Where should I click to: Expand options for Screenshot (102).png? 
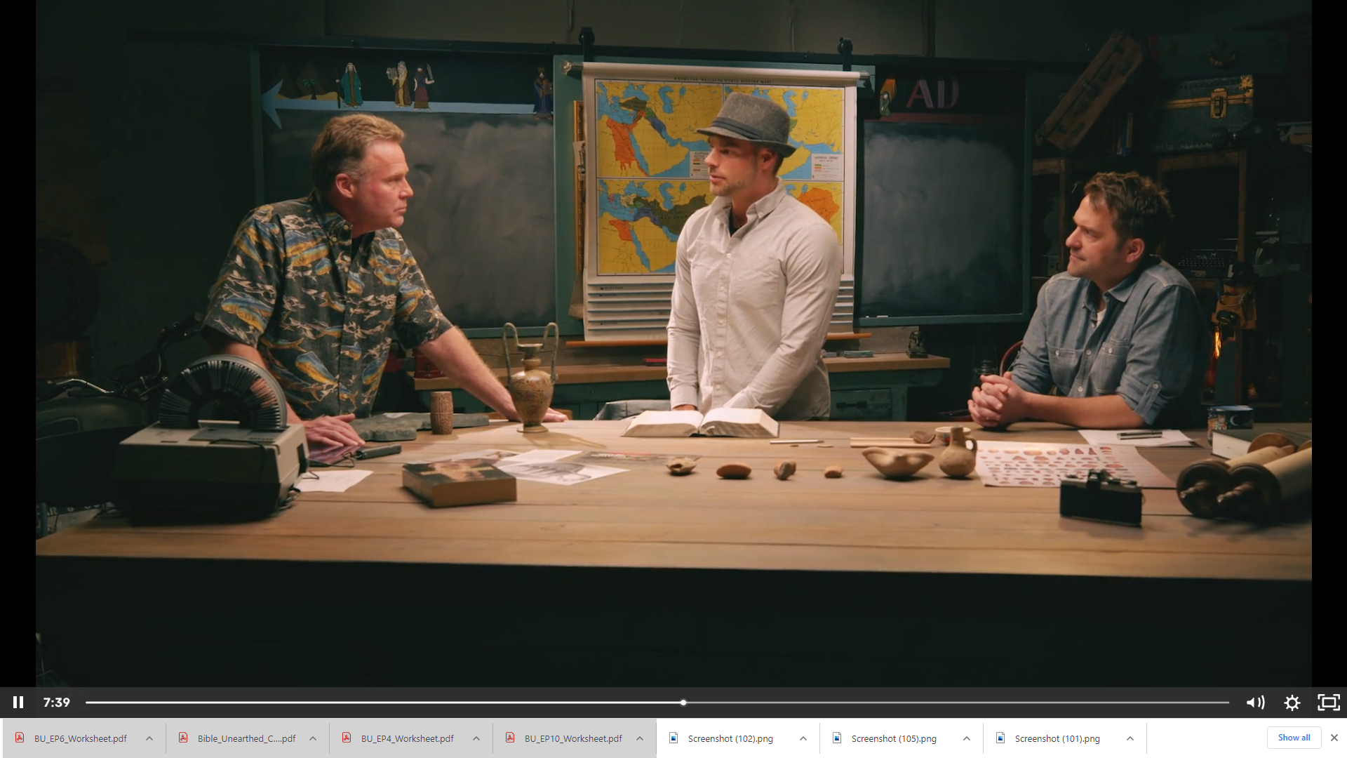[x=803, y=738]
